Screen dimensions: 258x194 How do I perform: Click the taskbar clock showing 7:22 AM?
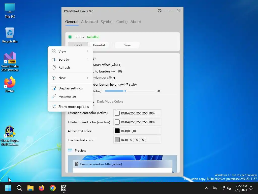241,188
